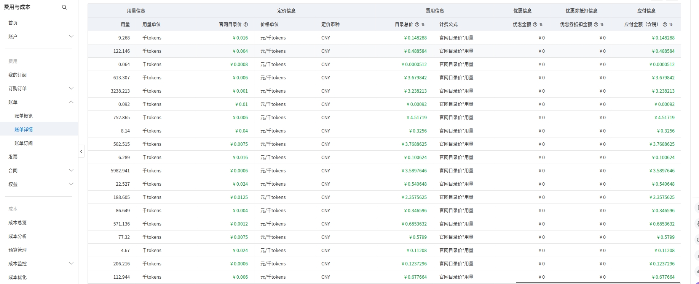
Task: Click list price cell ￥0.0125
Action: (239, 197)
